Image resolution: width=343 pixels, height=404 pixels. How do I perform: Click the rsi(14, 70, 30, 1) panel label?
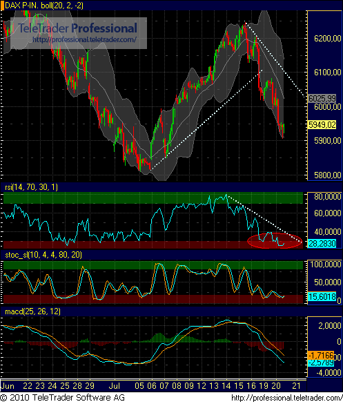click(x=32, y=187)
